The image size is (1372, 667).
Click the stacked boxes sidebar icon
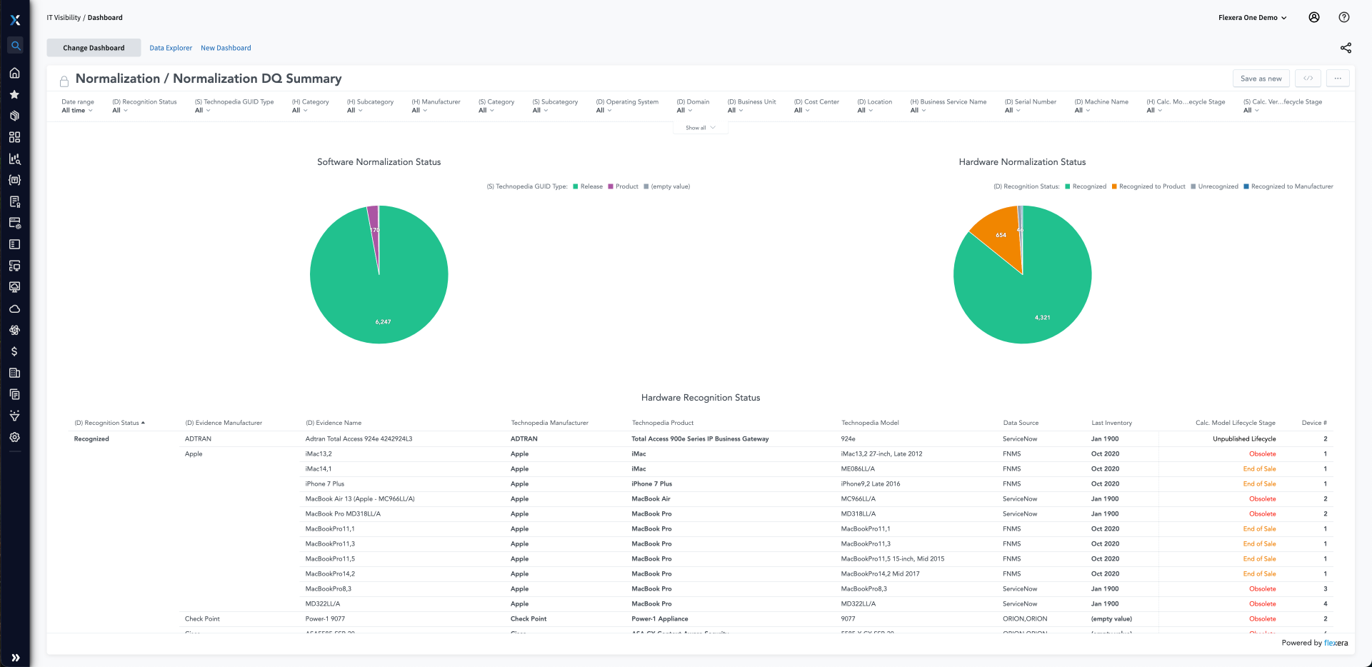point(14,116)
